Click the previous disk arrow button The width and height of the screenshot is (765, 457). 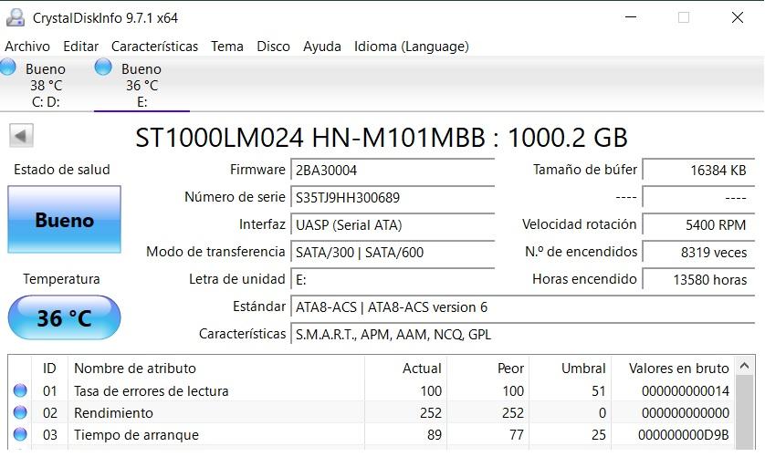21,136
